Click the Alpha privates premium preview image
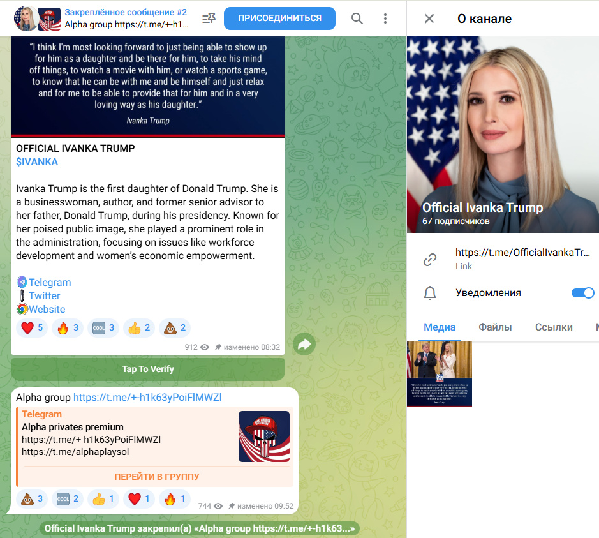599x538 pixels. (x=264, y=437)
